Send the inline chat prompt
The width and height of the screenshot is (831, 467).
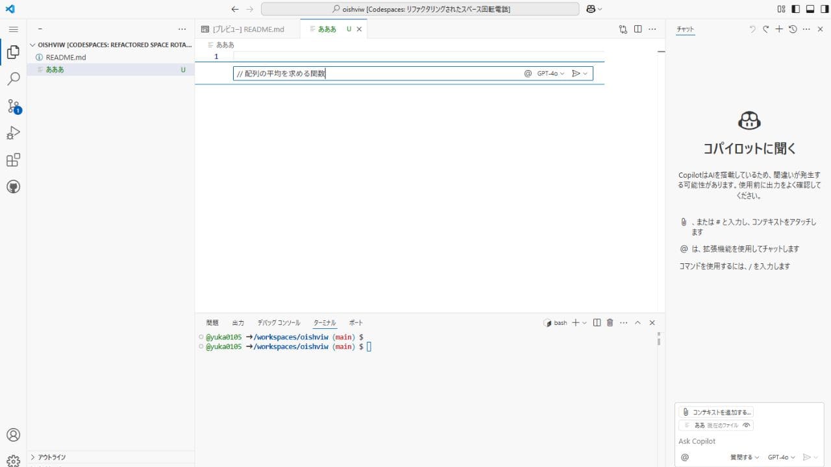click(x=575, y=74)
